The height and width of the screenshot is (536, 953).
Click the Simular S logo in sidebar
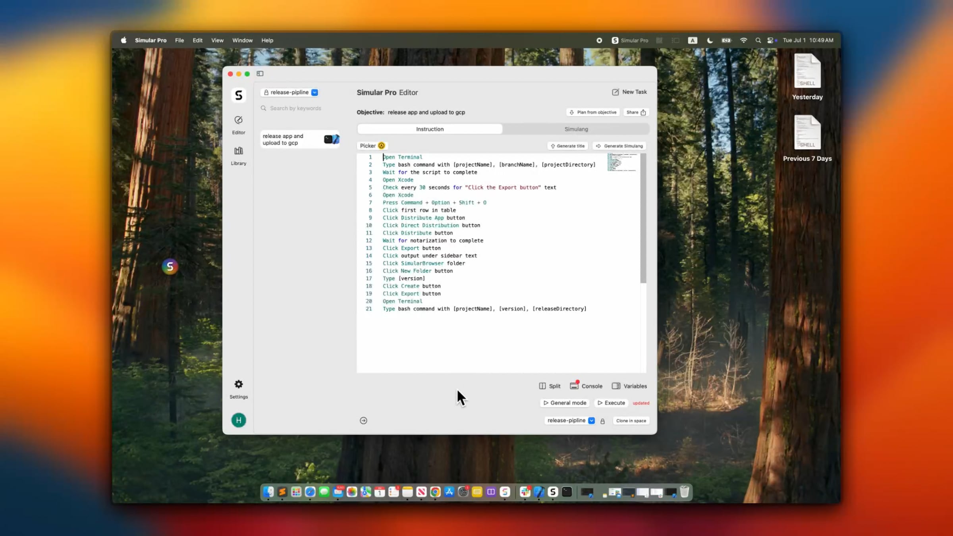(239, 95)
